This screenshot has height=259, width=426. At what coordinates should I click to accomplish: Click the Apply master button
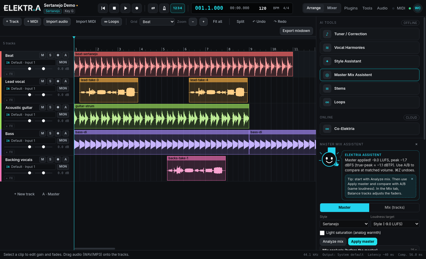363,242
